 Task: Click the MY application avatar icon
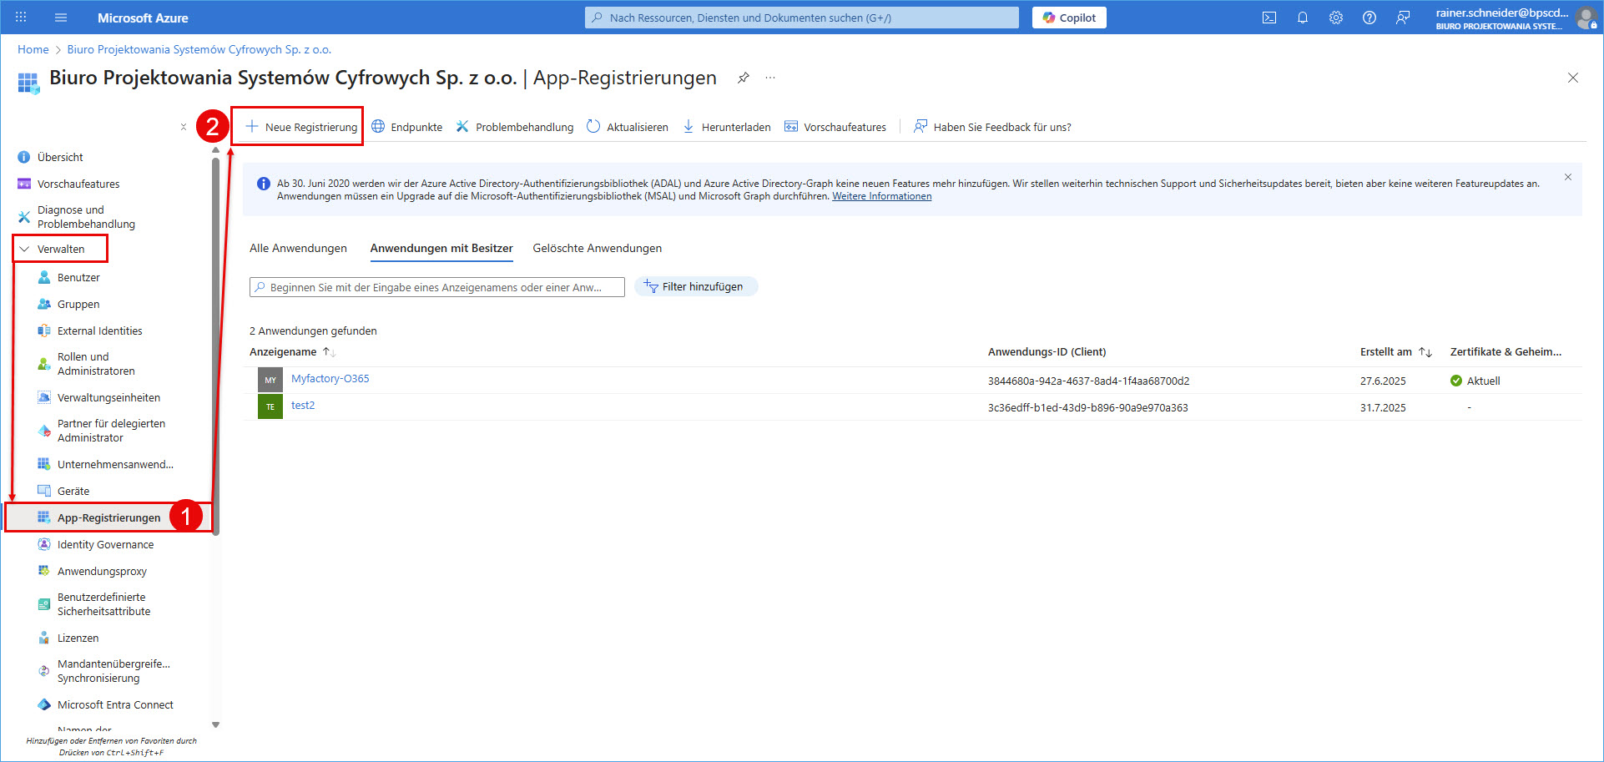pos(270,380)
